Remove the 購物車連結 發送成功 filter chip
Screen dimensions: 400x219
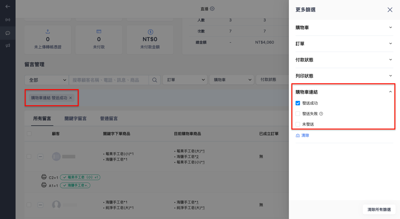pos(71,98)
